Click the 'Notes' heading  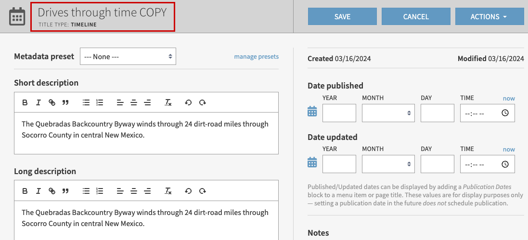[x=318, y=233]
